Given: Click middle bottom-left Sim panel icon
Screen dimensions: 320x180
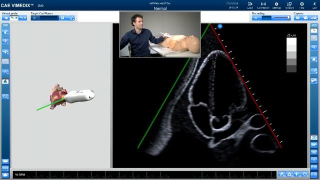Looking at the screenshot, I should coord(5,168).
